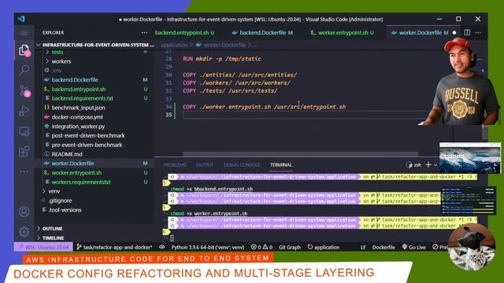Open the launch profile dropdown next to plus
504x283 pixels.
coord(435,165)
